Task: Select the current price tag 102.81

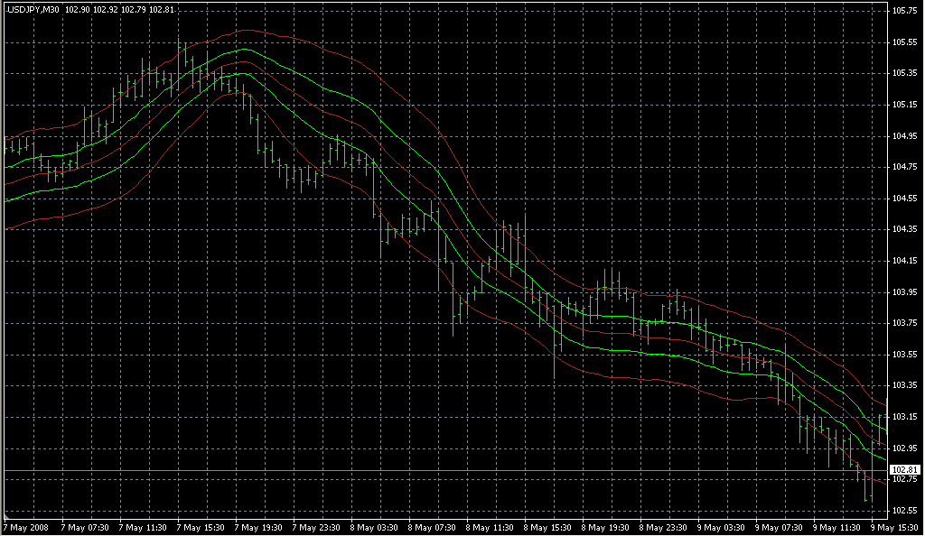Action: 904,470
